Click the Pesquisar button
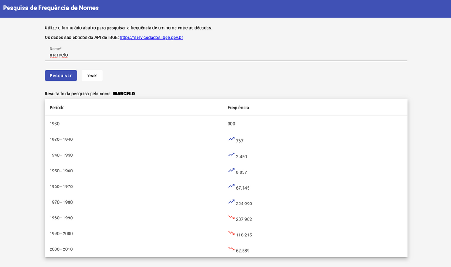Screen dimensions: 451x267 tap(61, 76)
